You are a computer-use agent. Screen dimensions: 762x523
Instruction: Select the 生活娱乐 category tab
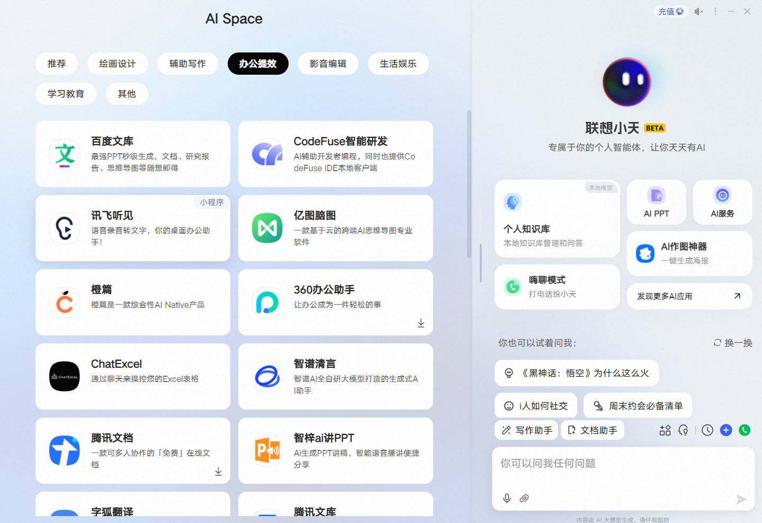pyautogui.click(x=398, y=64)
